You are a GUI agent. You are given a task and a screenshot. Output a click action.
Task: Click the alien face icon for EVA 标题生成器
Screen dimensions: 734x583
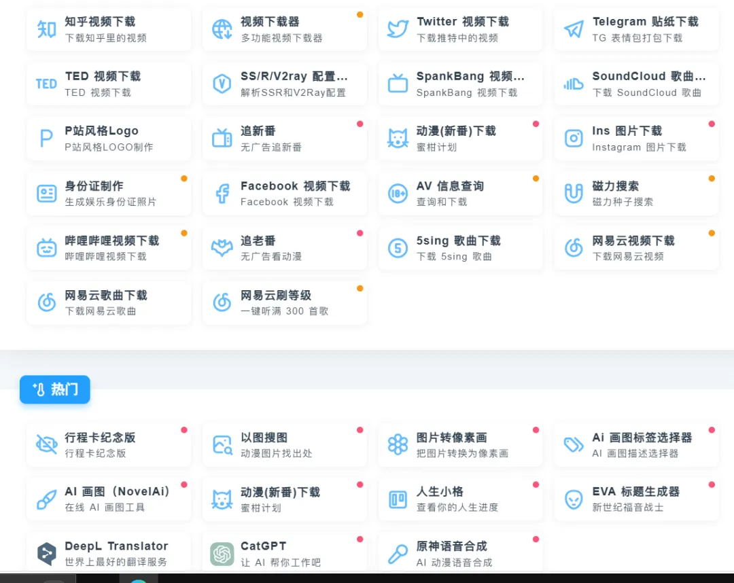[574, 499]
